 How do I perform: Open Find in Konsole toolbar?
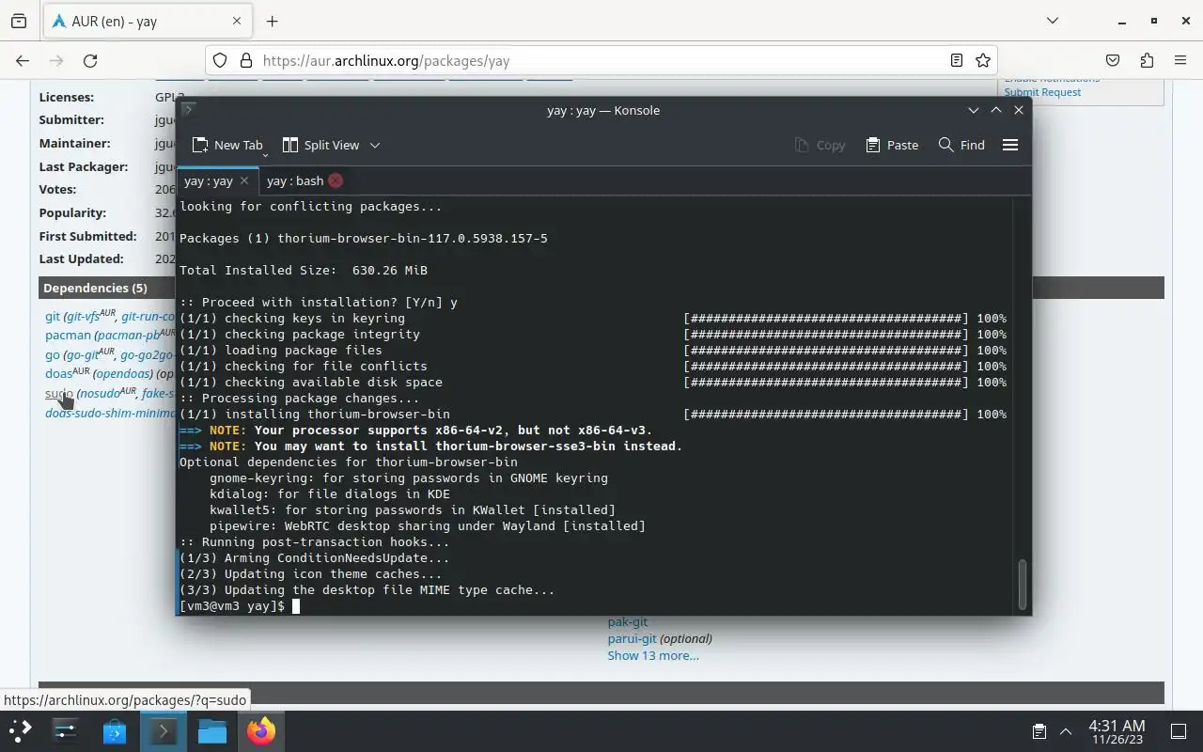(961, 145)
